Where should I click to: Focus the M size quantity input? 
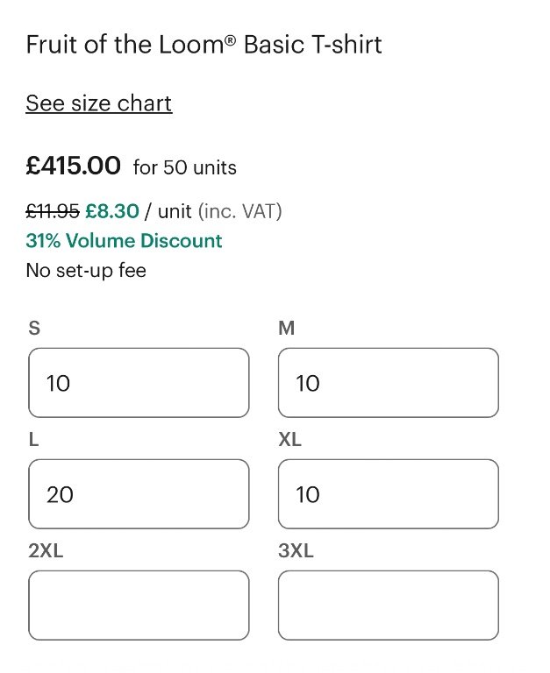pyautogui.click(x=388, y=383)
